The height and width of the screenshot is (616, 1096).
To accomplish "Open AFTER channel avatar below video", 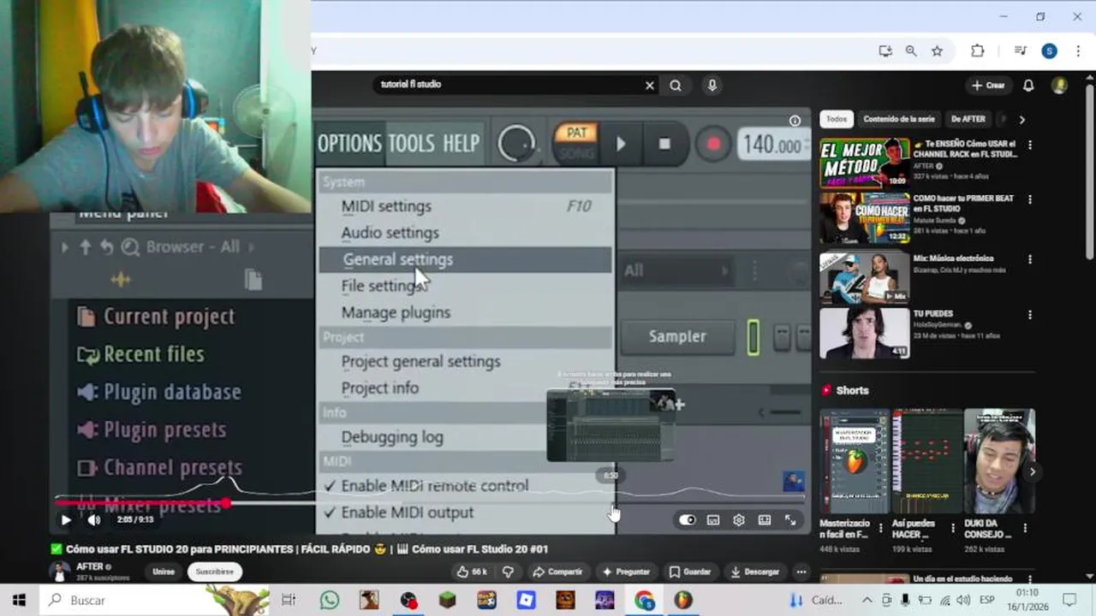I will tap(59, 572).
